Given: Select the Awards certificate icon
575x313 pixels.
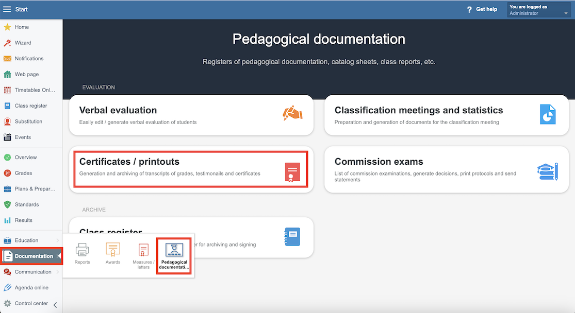Looking at the screenshot, I should tap(113, 250).
